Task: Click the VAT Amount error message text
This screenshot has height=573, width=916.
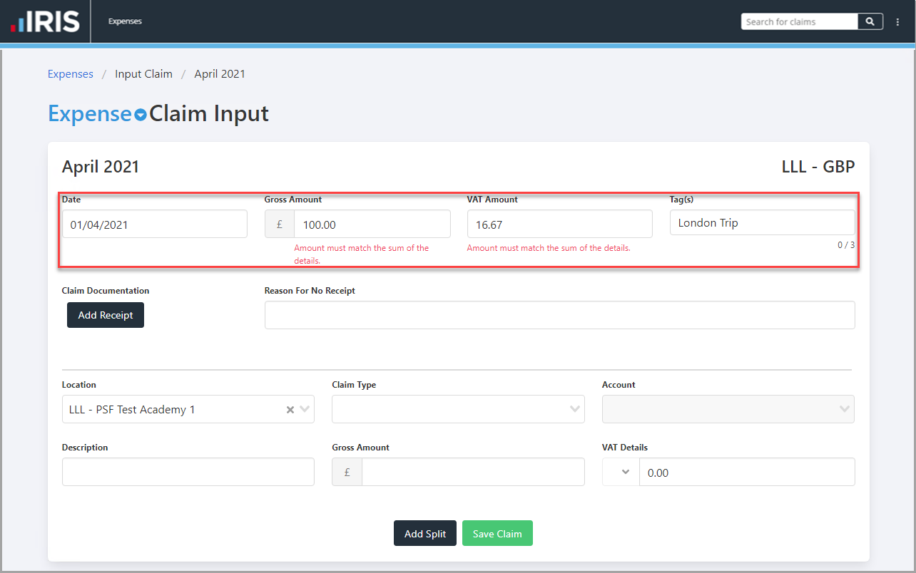Action: pos(549,248)
